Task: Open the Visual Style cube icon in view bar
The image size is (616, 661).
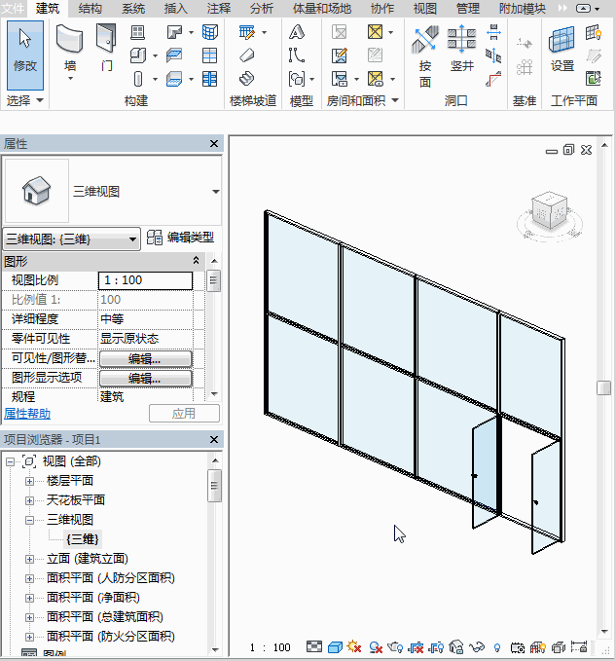Action: (x=334, y=646)
